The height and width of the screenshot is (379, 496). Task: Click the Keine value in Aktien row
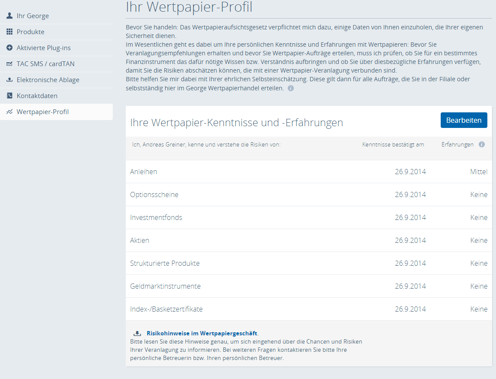click(479, 240)
